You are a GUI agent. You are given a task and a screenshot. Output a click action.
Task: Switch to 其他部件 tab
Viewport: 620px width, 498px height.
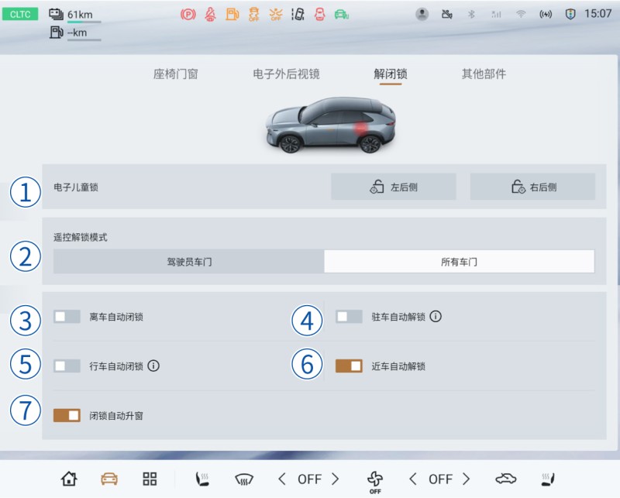pyautogui.click(x=484, y=74)
